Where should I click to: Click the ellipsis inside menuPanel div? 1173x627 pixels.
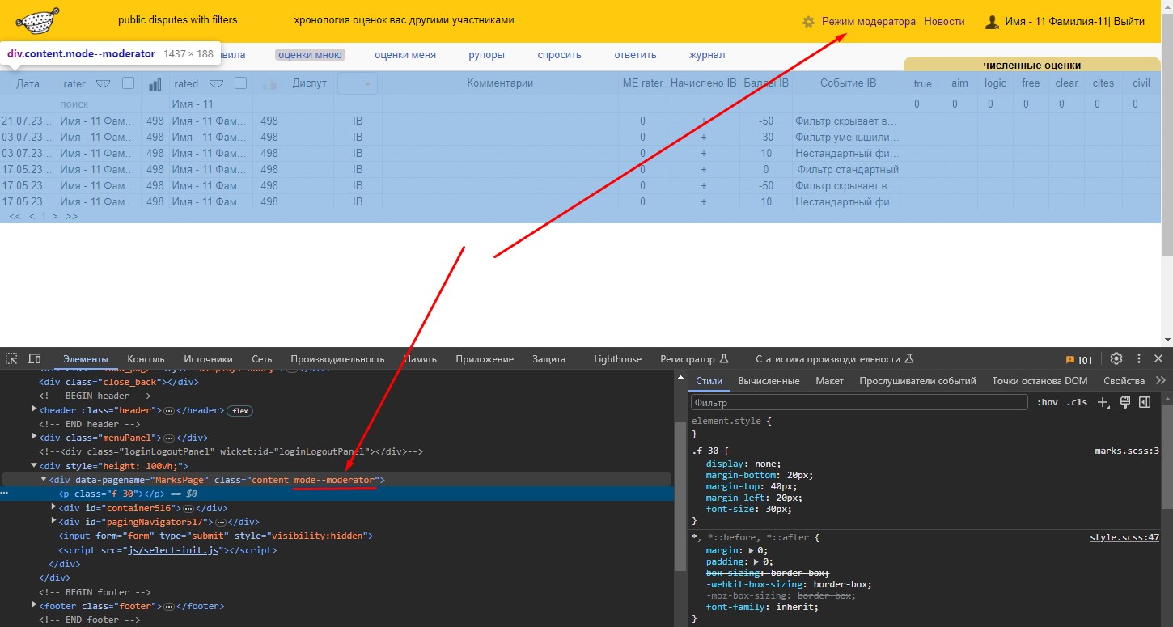click(x=169, y=438)
